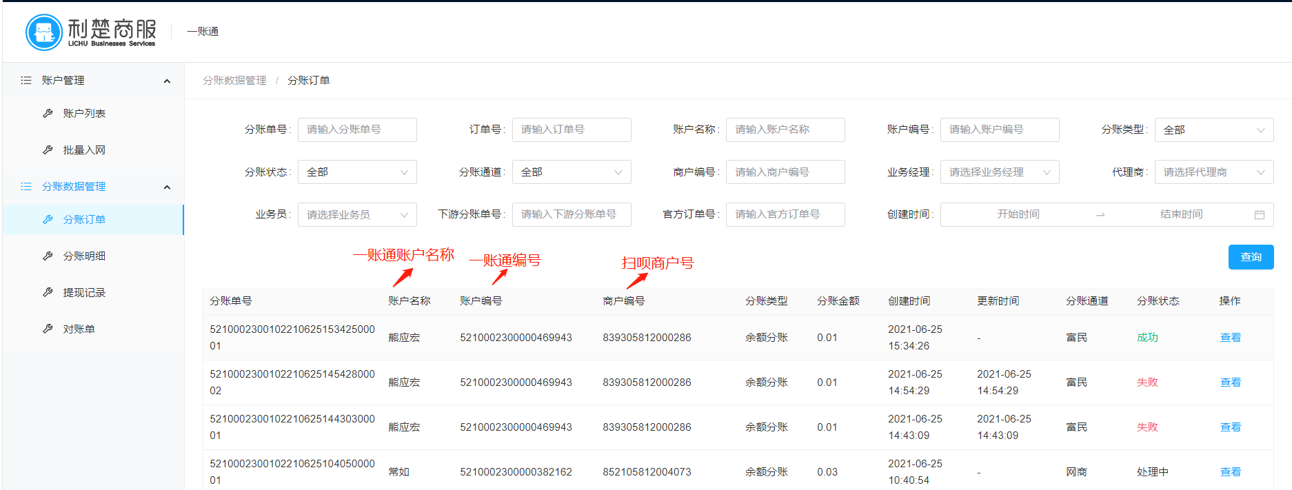Focus the 分账单号 input field

(357, 130)
